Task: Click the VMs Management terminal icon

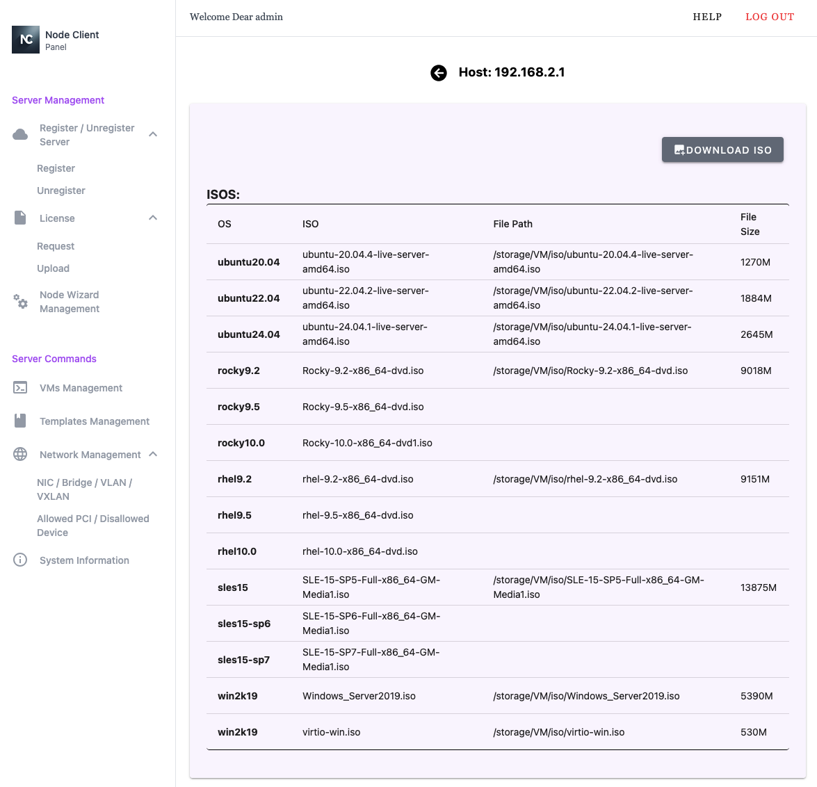Action: tap(20, 388)
